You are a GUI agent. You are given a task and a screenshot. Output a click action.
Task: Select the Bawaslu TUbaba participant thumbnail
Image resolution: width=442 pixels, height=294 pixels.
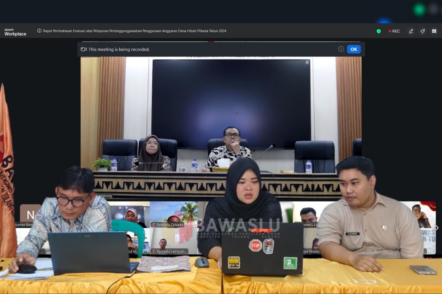174,214
